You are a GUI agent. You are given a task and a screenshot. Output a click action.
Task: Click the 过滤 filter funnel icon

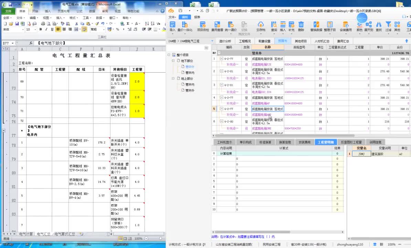click(388, 27)
